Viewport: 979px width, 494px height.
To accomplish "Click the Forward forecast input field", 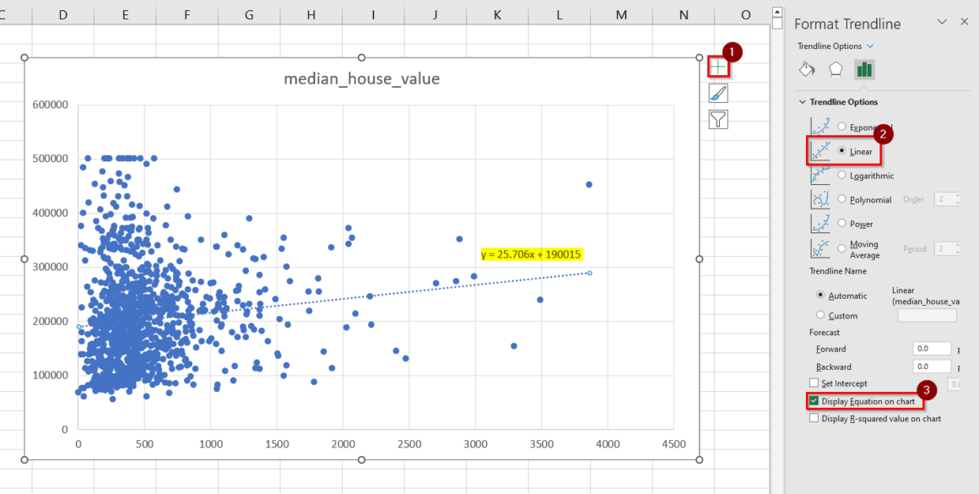I will coord(931,348).
